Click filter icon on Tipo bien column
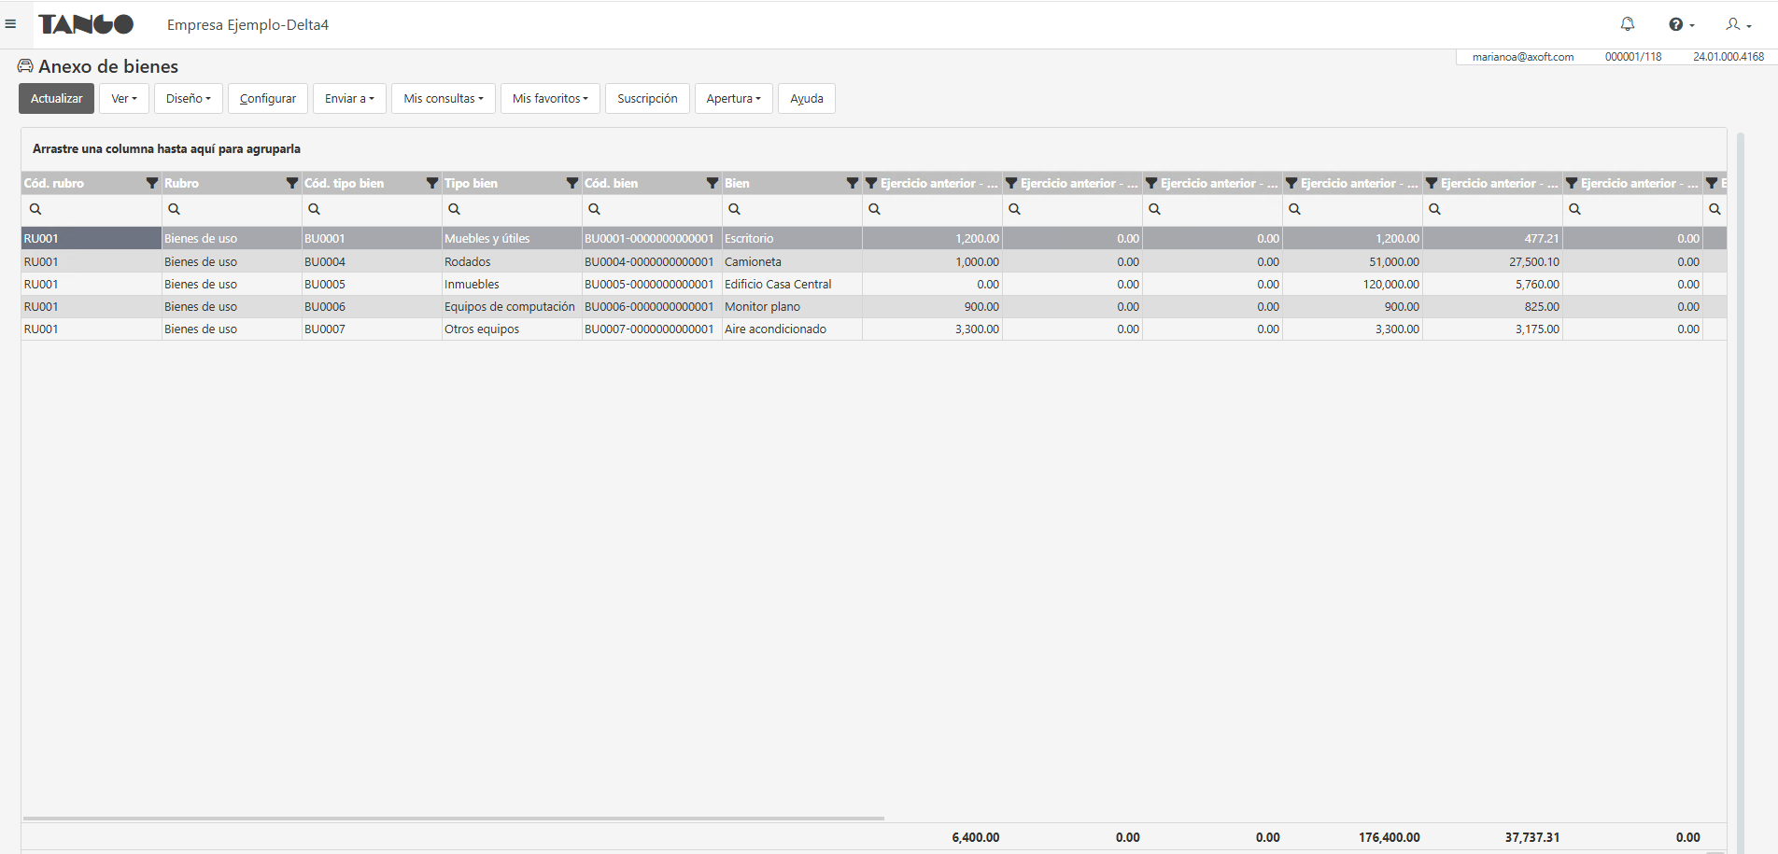Viewport: 1778px width, 854px height. [x=572, y=183]
